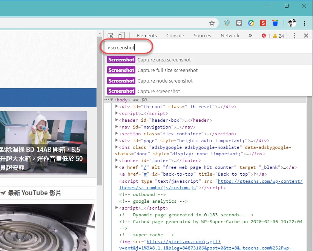Click the red error count indicator
313x251 pixels.
[x=266, y=36]
